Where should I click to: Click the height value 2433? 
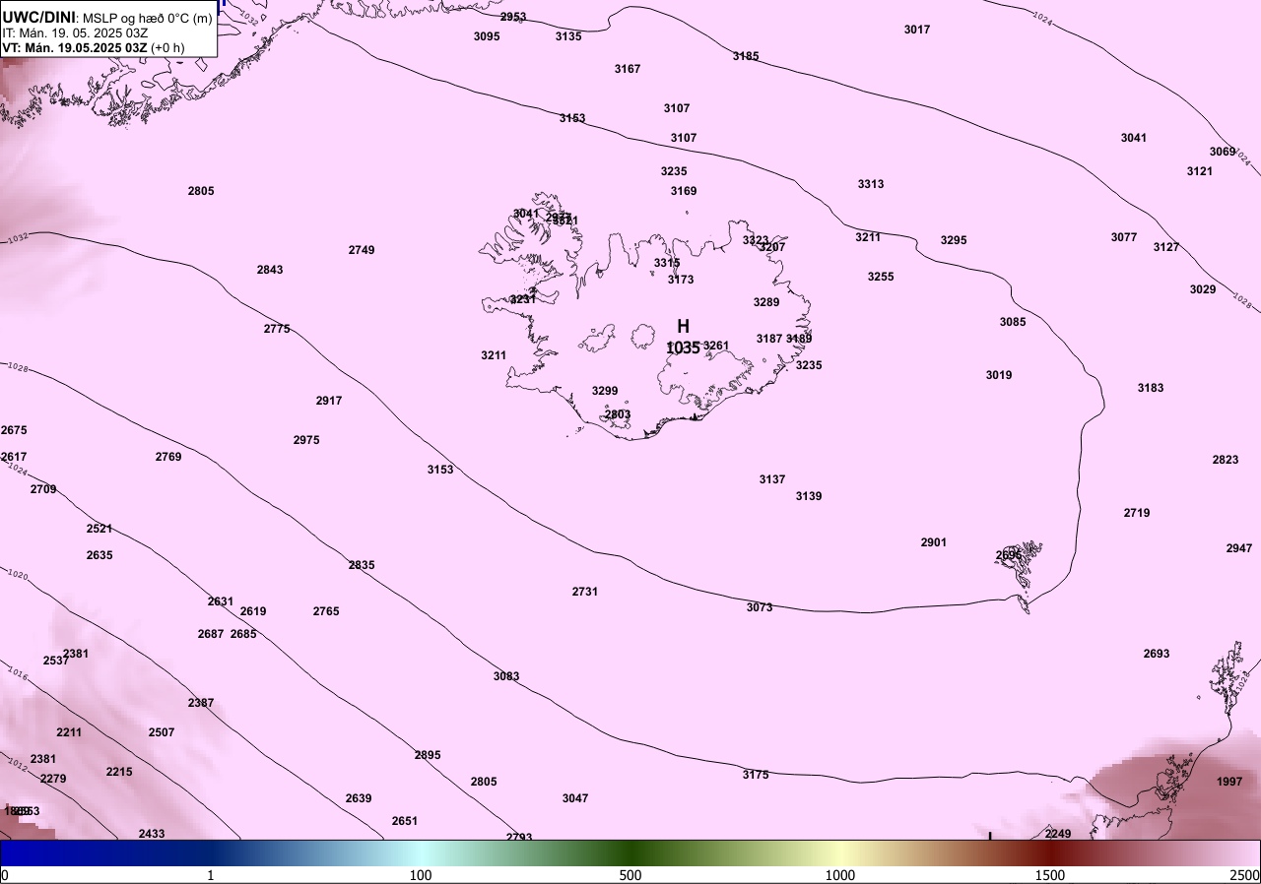coord(152,834)
